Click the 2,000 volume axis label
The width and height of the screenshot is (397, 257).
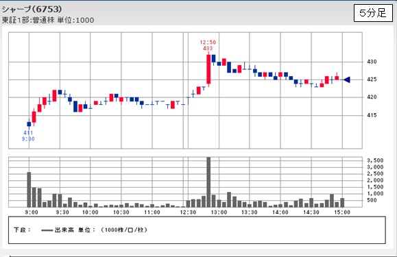375,180
